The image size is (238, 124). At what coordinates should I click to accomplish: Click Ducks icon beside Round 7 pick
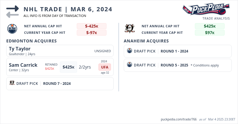(12, 83)
